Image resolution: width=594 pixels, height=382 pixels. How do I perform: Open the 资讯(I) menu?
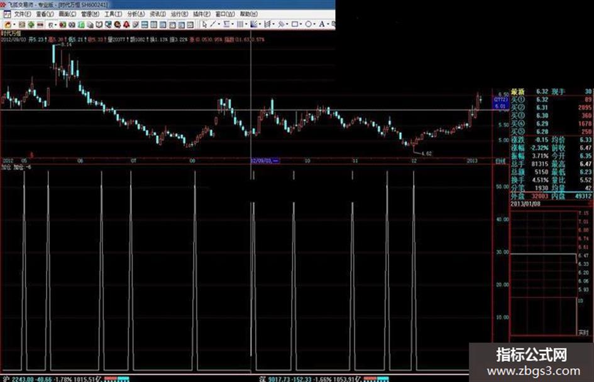[x=158, y=14]
